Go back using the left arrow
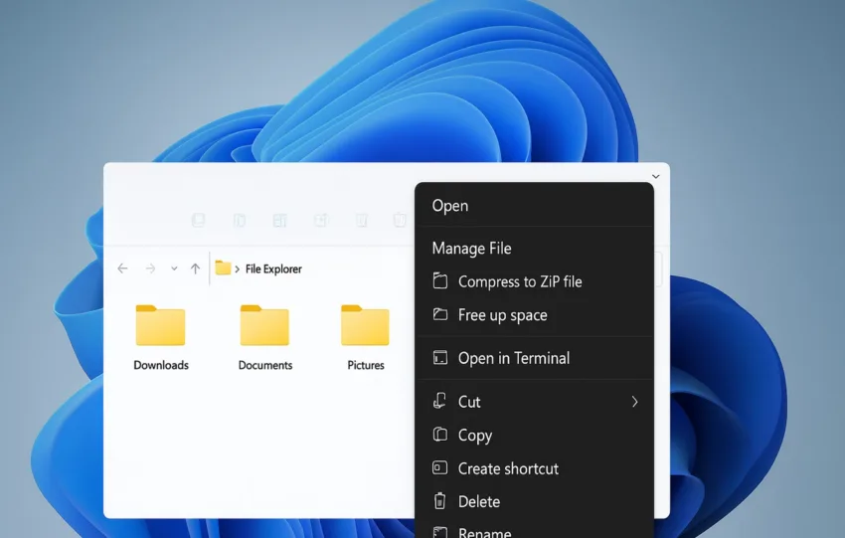Image resolution: width=845 pixels, height=538 pixels. pos(122,269)
